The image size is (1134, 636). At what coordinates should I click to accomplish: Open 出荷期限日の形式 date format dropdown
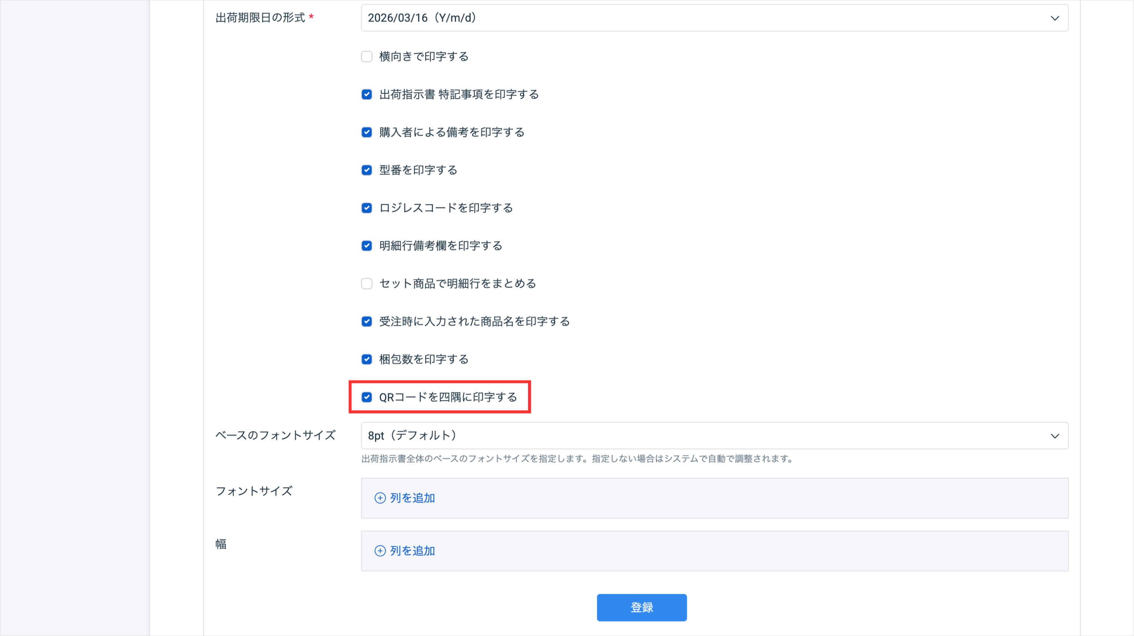point(704,18)
